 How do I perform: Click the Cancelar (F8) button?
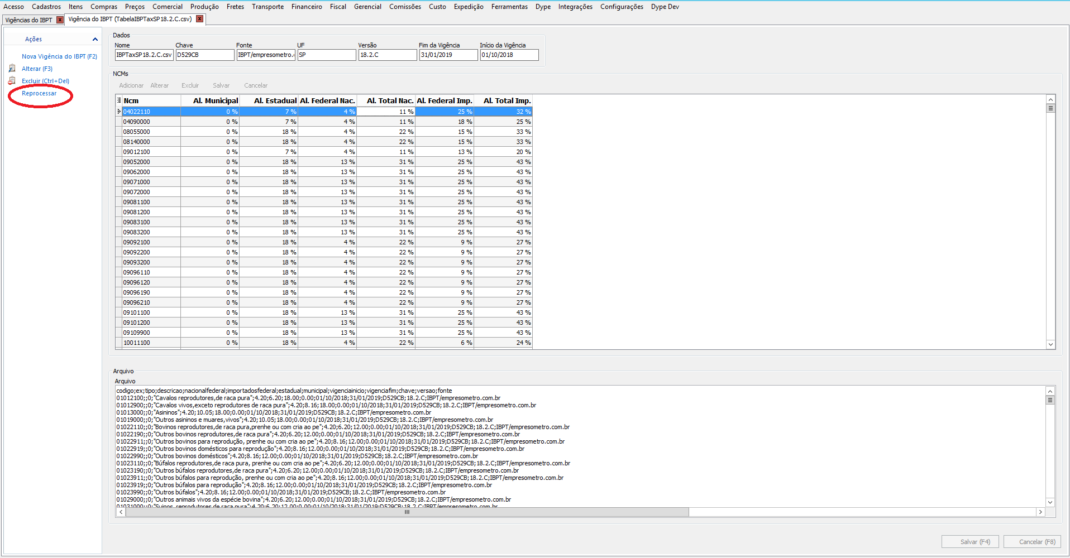1032,542
